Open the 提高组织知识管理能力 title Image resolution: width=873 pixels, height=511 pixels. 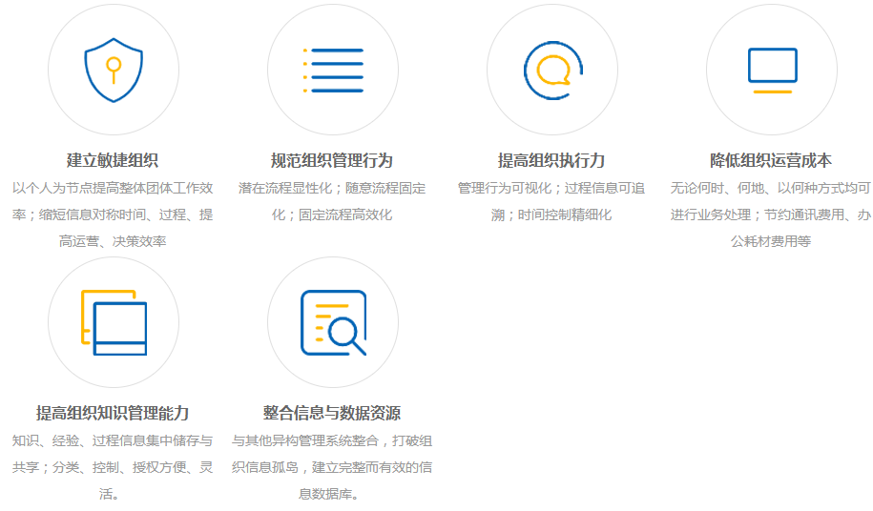tap(113, 413)
